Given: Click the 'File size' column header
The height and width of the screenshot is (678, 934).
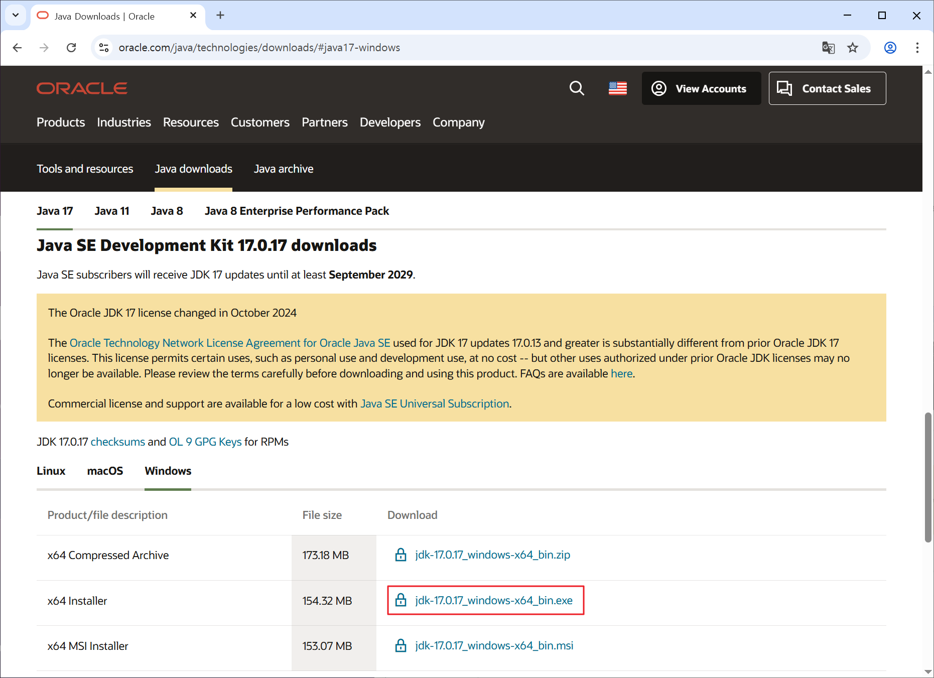Looking at the screenshot, I should pyautogui.click(x=322, y=515).
